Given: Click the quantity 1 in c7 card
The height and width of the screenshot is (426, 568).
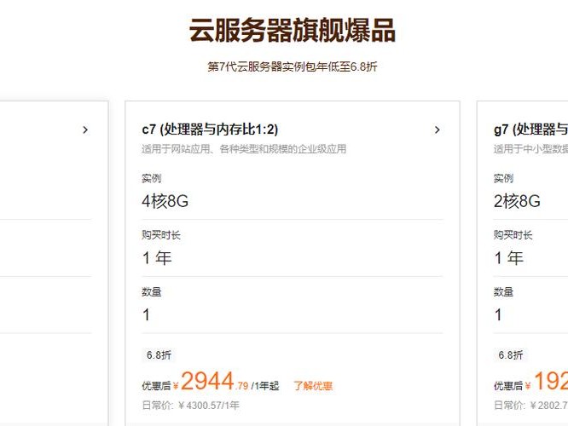Looking at the screenshot, I should coord(147,315).
